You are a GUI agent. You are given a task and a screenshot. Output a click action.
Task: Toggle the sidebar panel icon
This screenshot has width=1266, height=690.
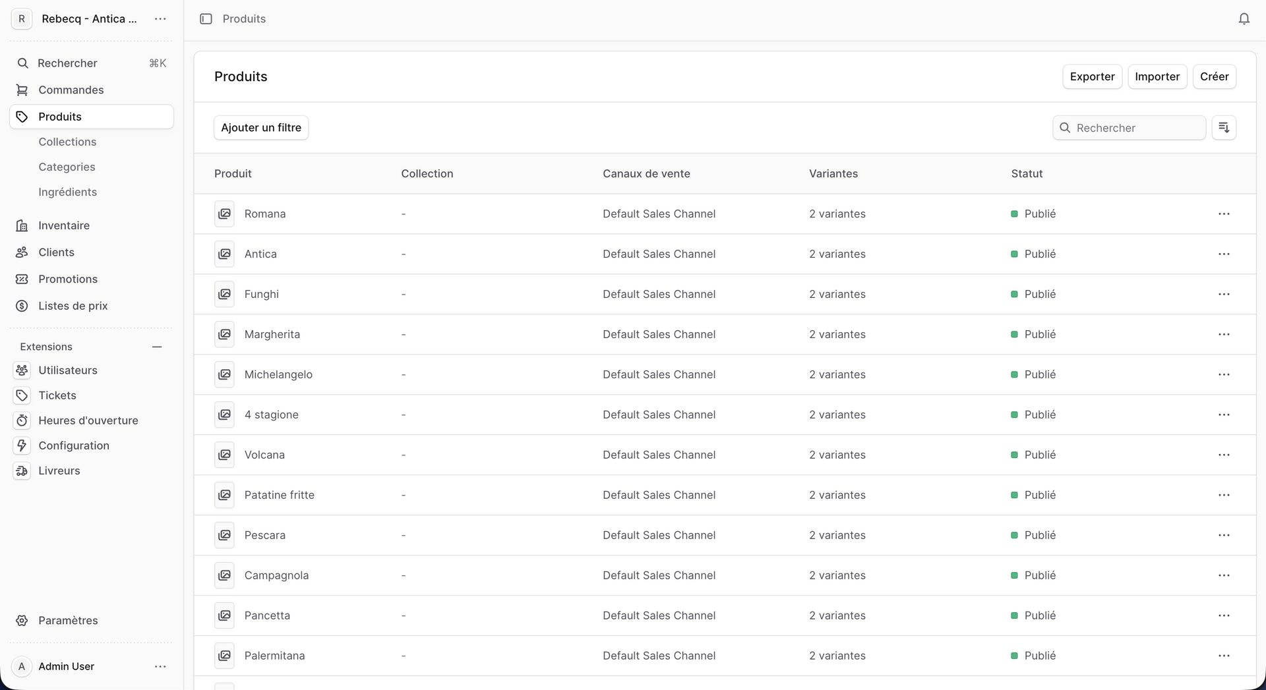(x=206, y=19)
